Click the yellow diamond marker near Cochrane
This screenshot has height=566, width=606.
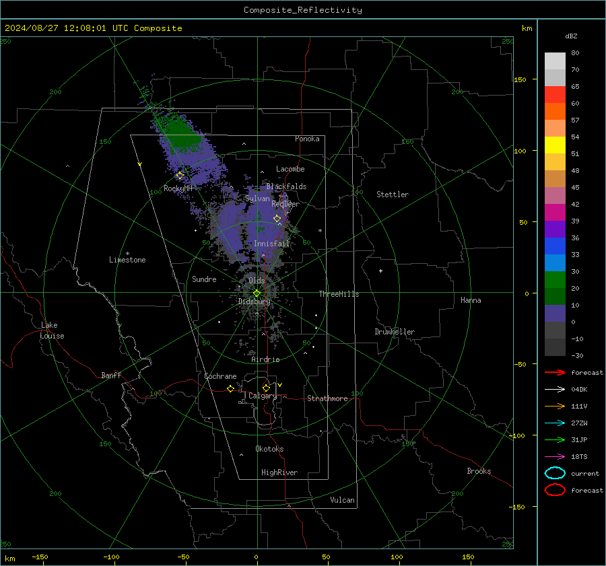click(x=230, y=388)
